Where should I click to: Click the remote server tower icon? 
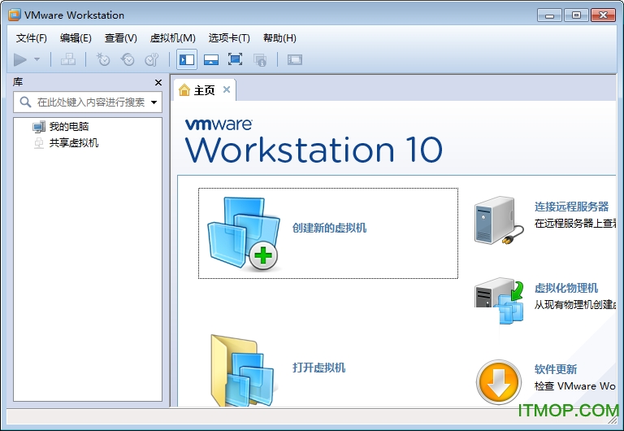coord(499,220)
